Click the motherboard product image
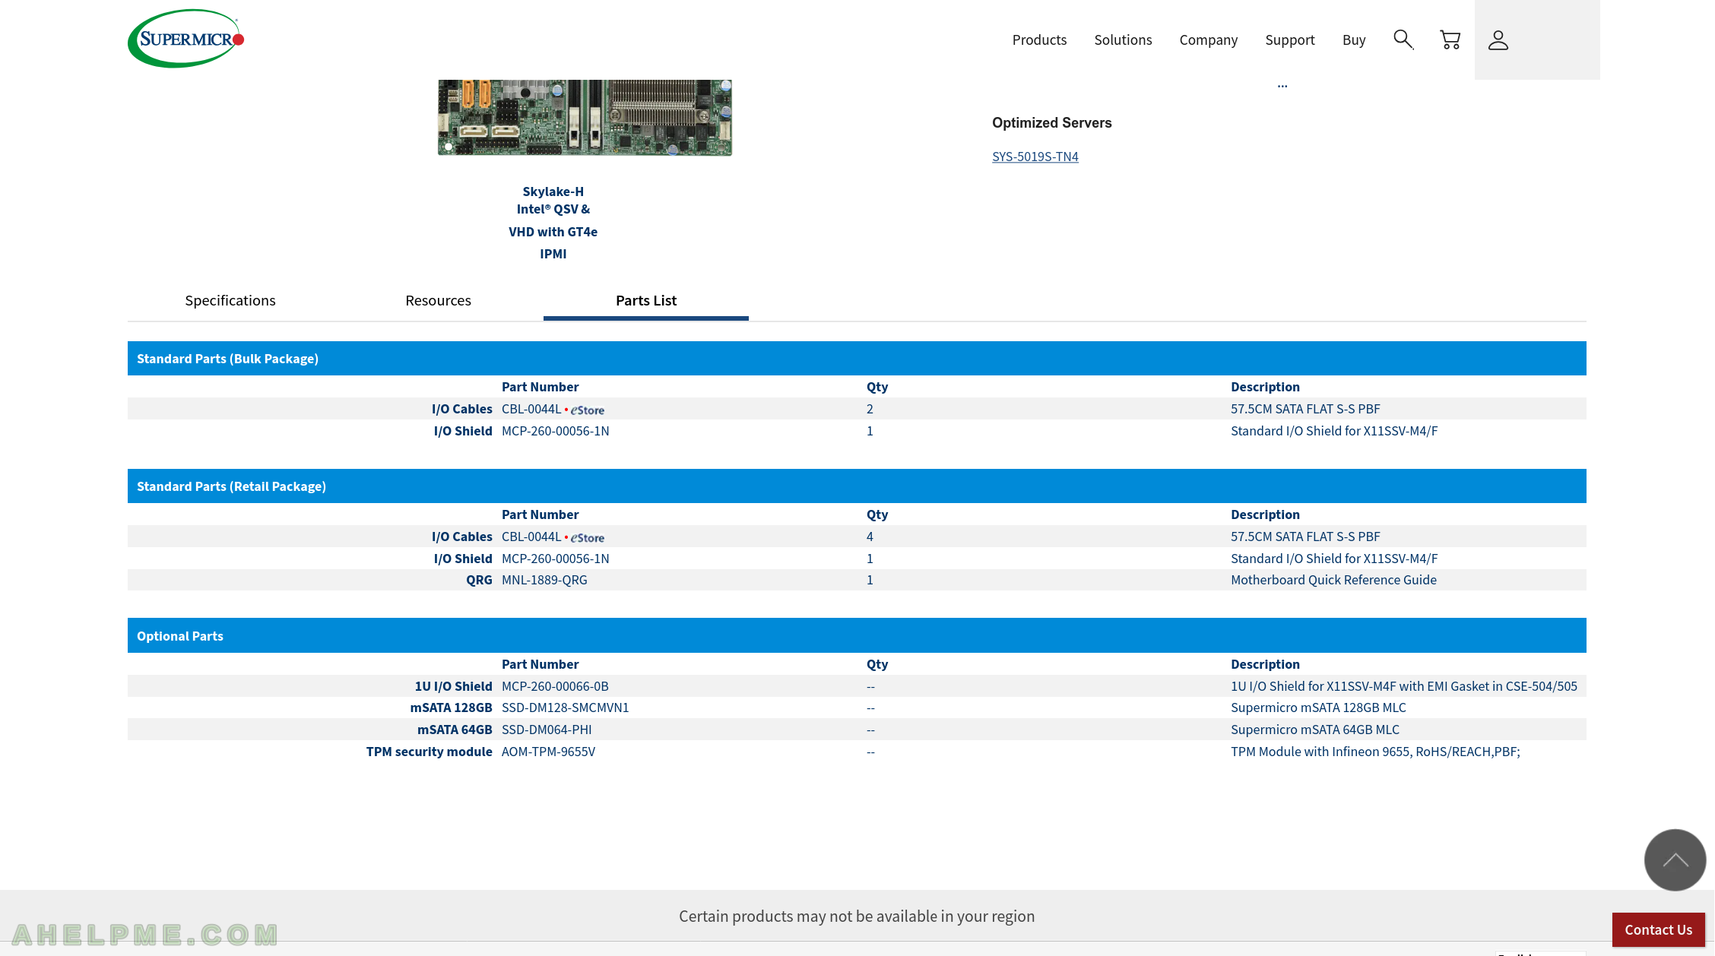 click(584, 117)
